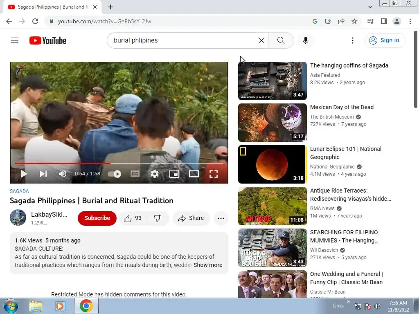Open the LakbaySikl channel avatar

[x=18, y=218]
